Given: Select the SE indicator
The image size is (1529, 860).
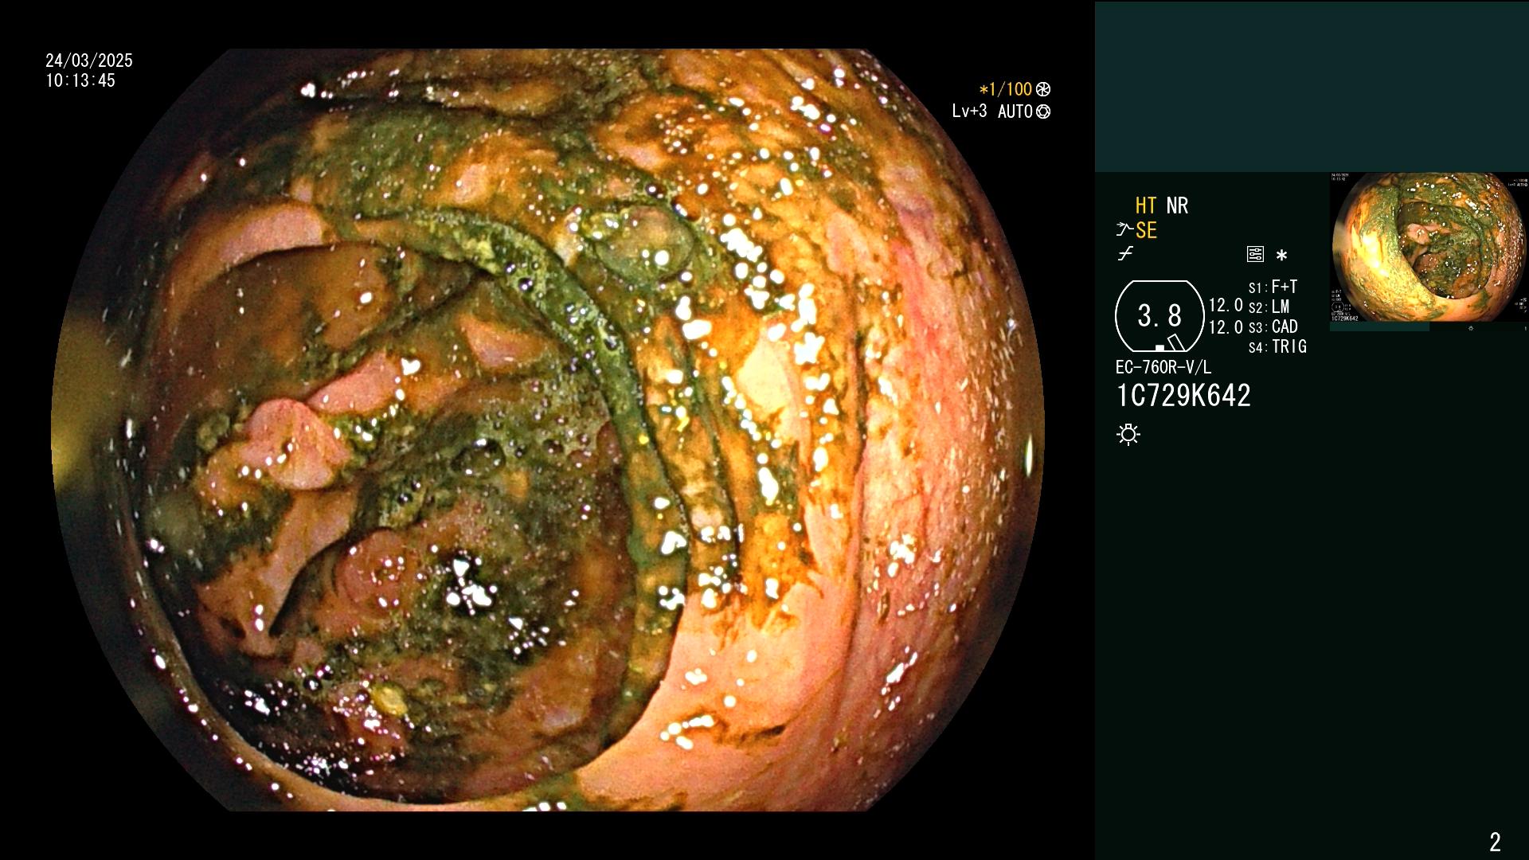Looking at the screenshot, I should pos(1146,230).
